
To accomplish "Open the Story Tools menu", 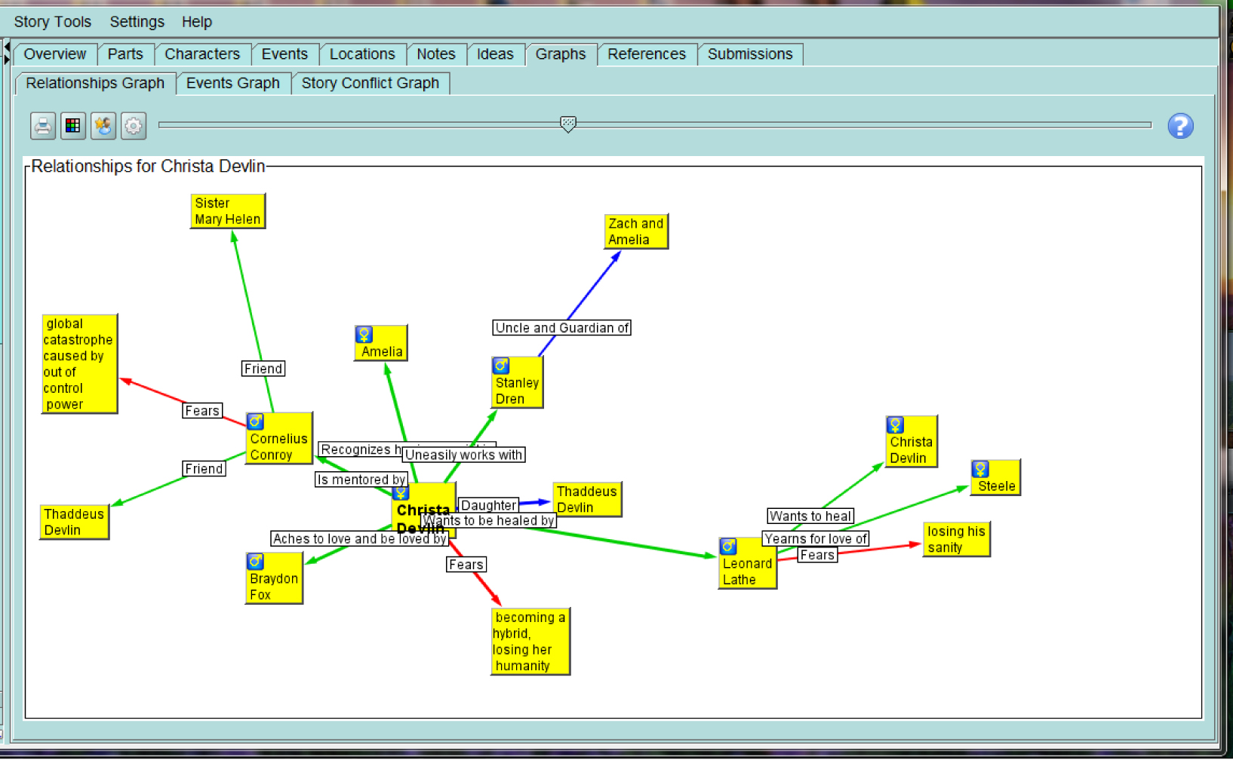I will click(x=52, y=22).
